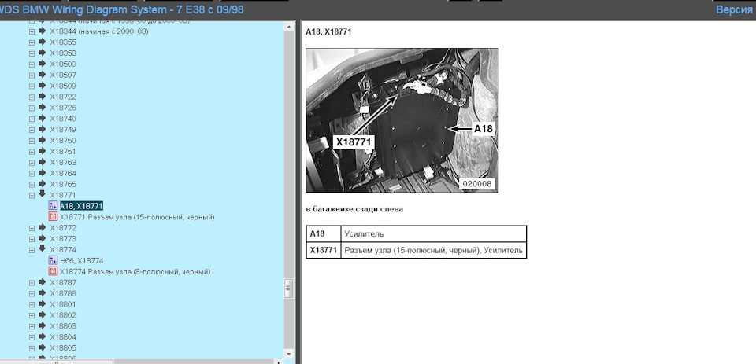Viewport: 756px width, 364px height.
Task: Select the A18, X18771 tree item
Action: [81, 206]
